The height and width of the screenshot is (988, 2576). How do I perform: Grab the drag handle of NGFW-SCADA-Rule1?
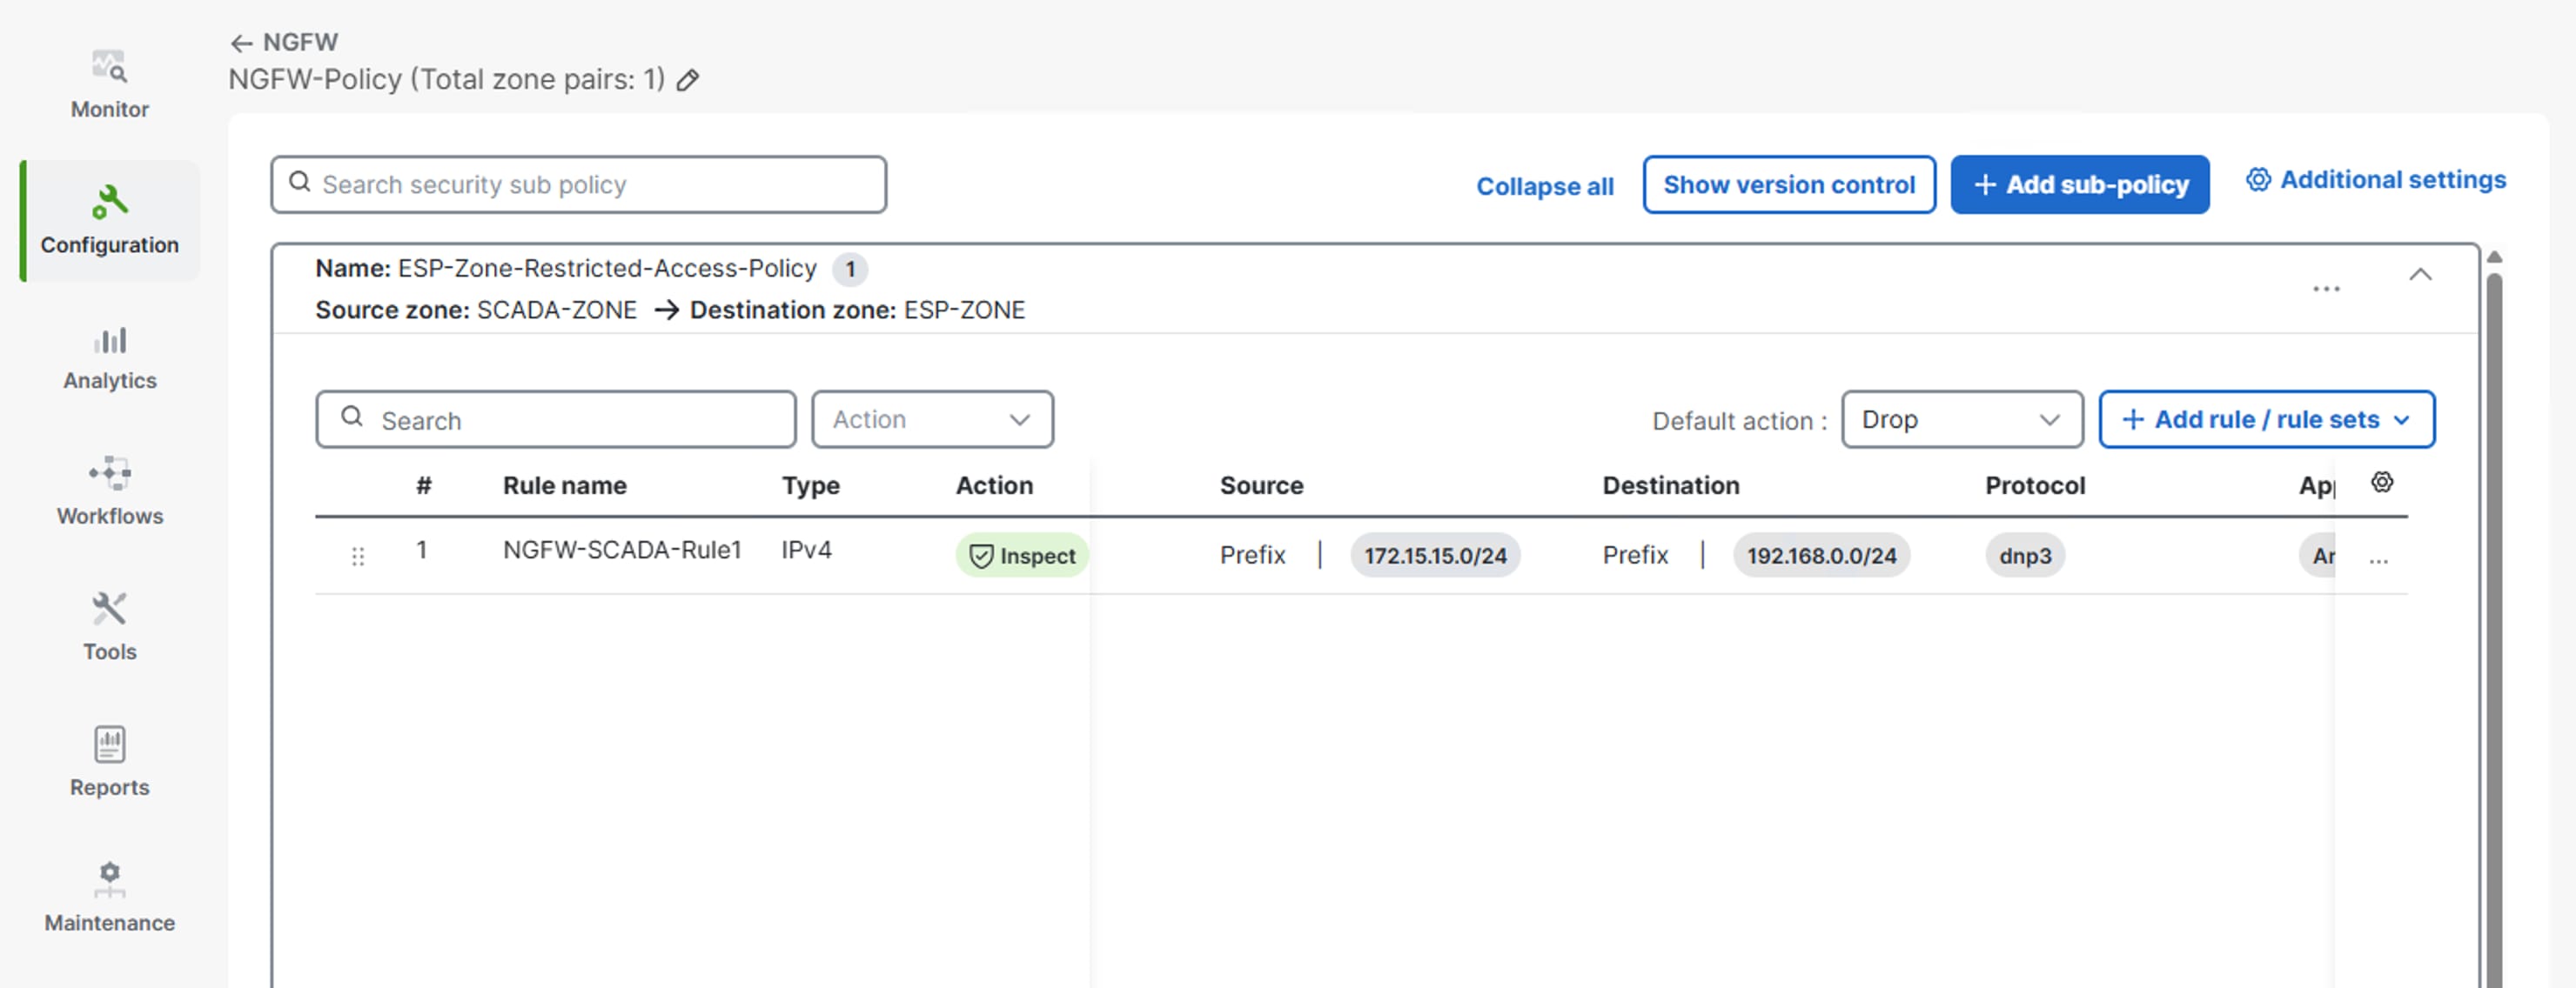(358, 557)
